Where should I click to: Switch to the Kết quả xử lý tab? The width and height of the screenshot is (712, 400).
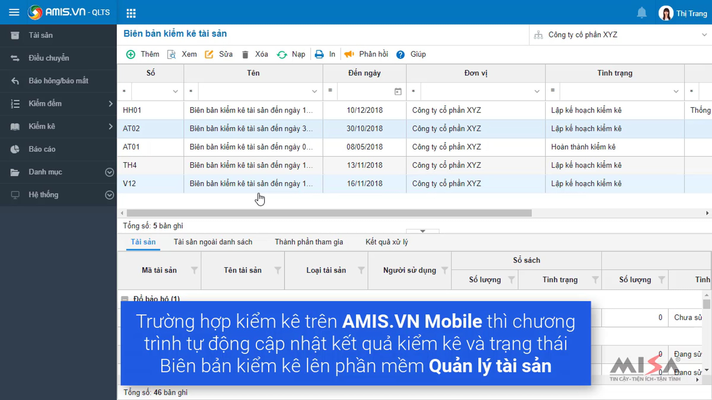pyautogui.click(x=387, y=242)
